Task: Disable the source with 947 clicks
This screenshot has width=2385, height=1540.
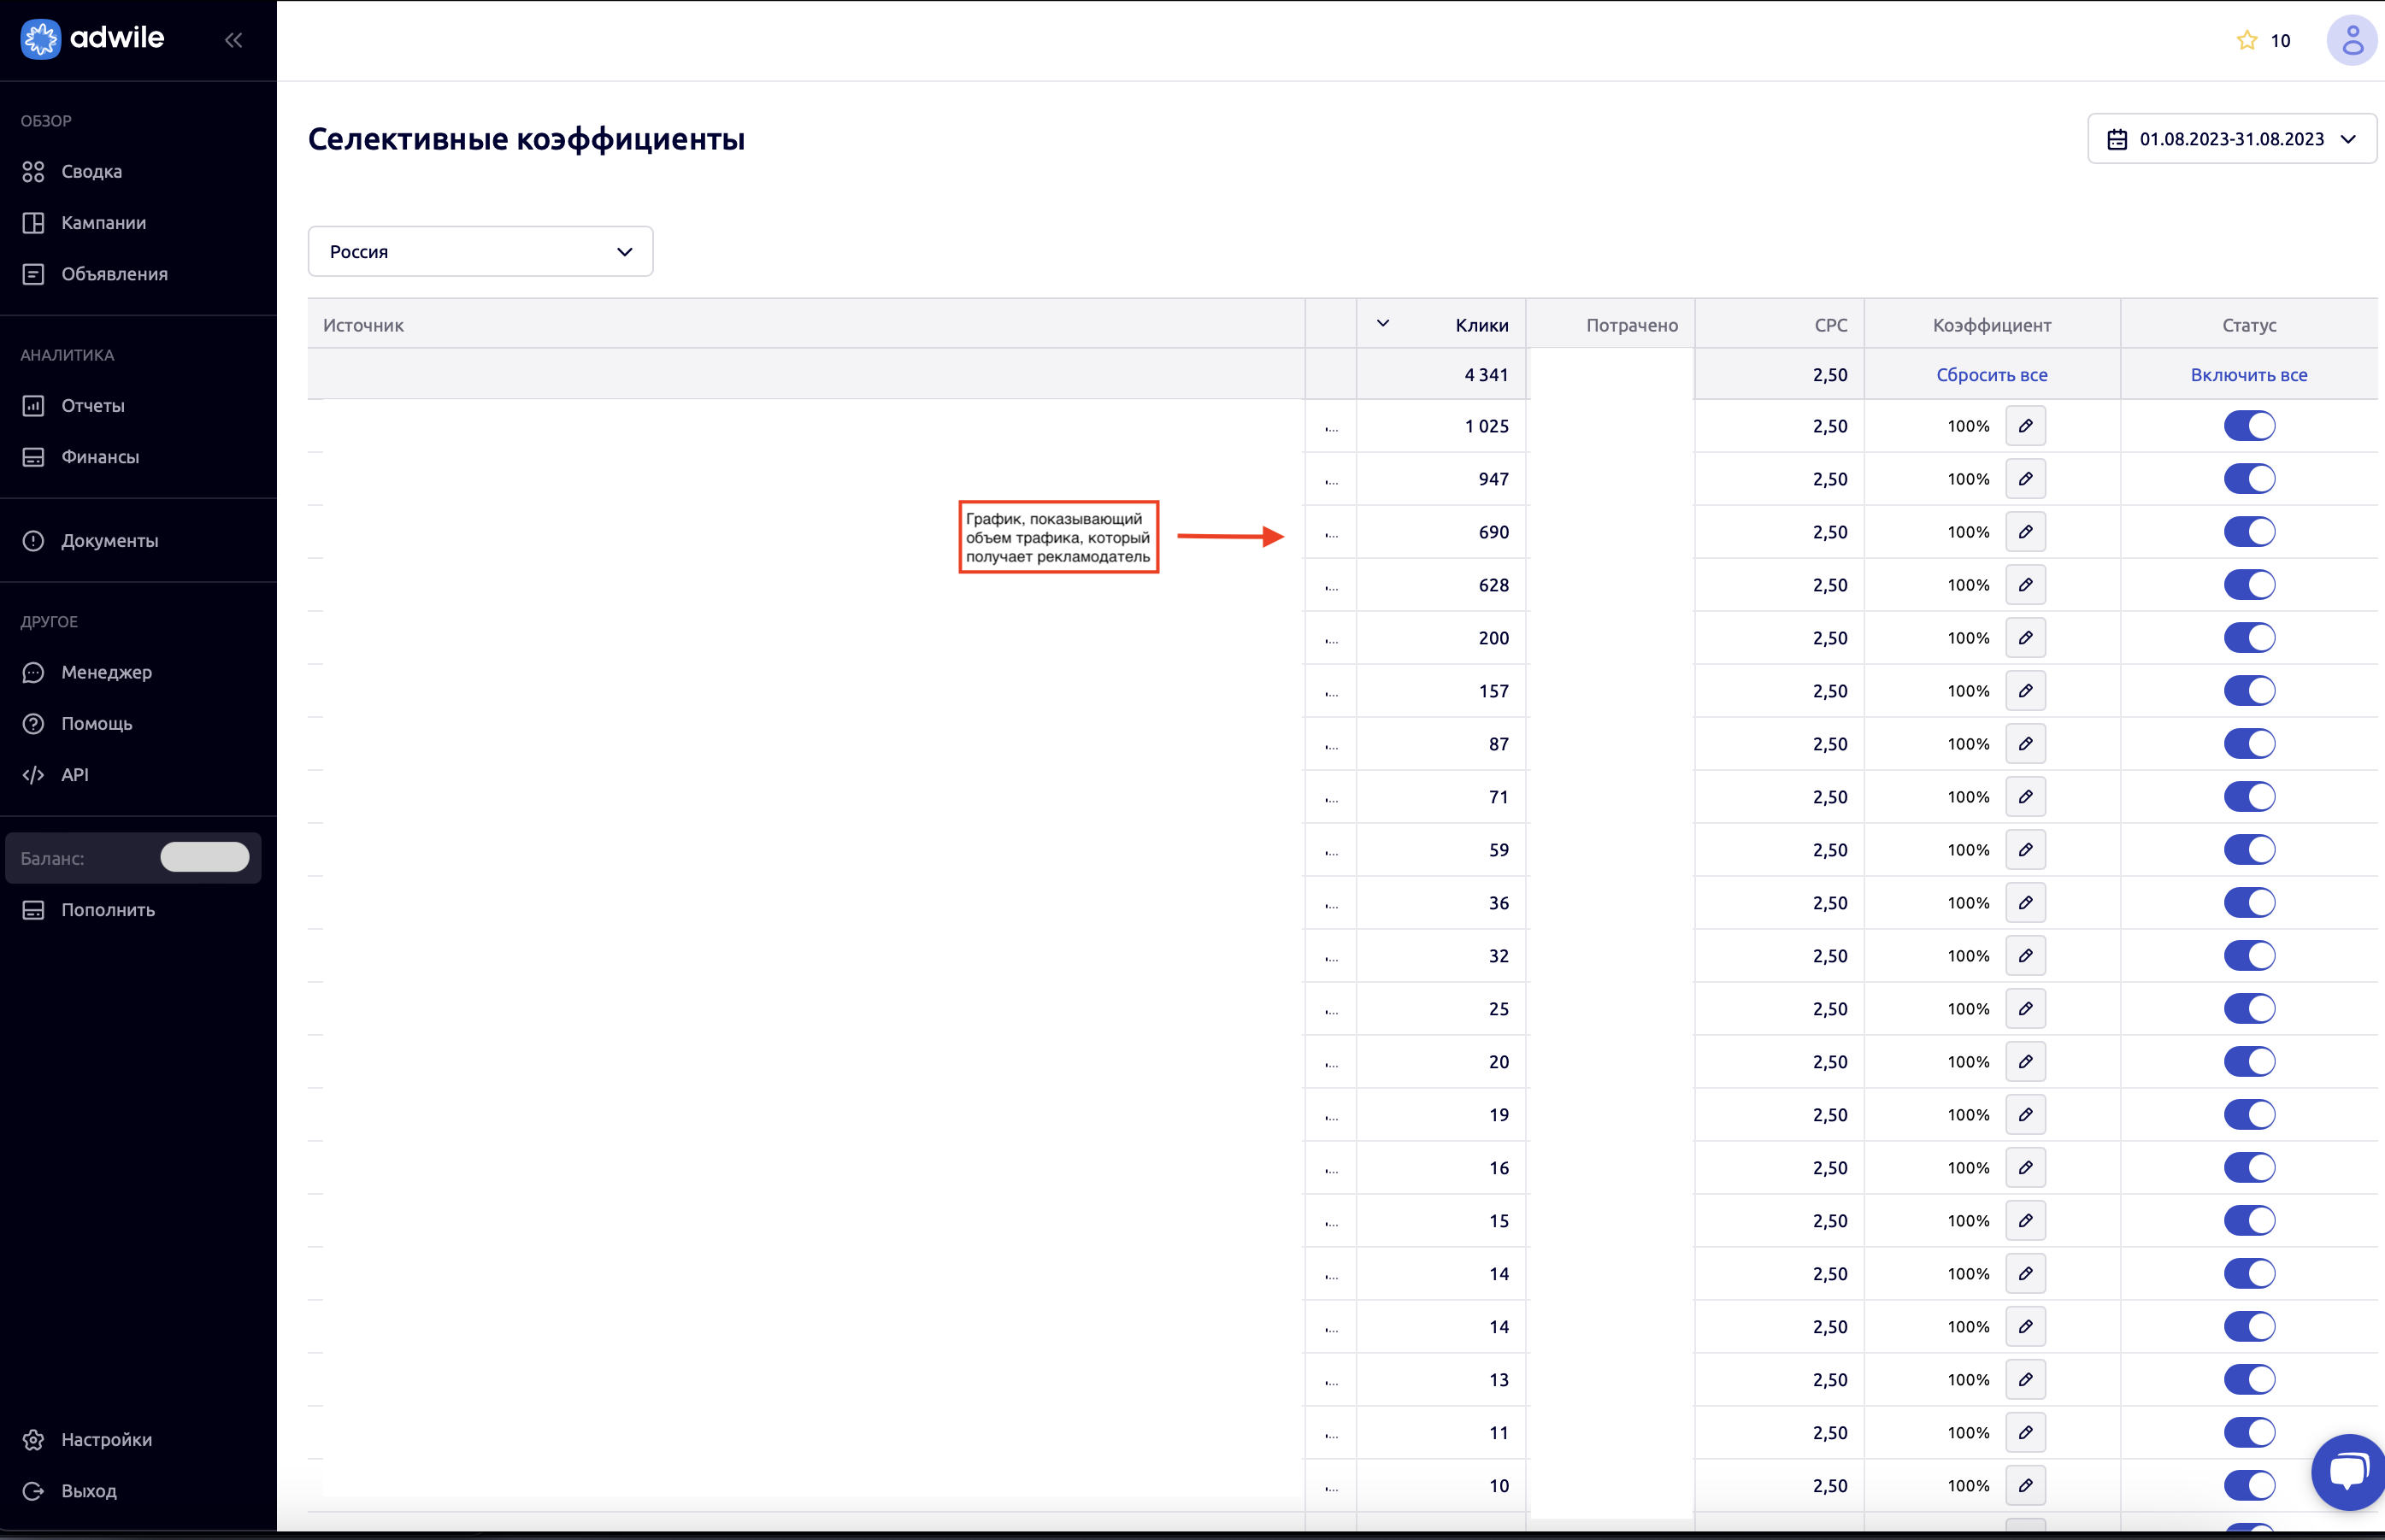Action: coord(2249,479)
